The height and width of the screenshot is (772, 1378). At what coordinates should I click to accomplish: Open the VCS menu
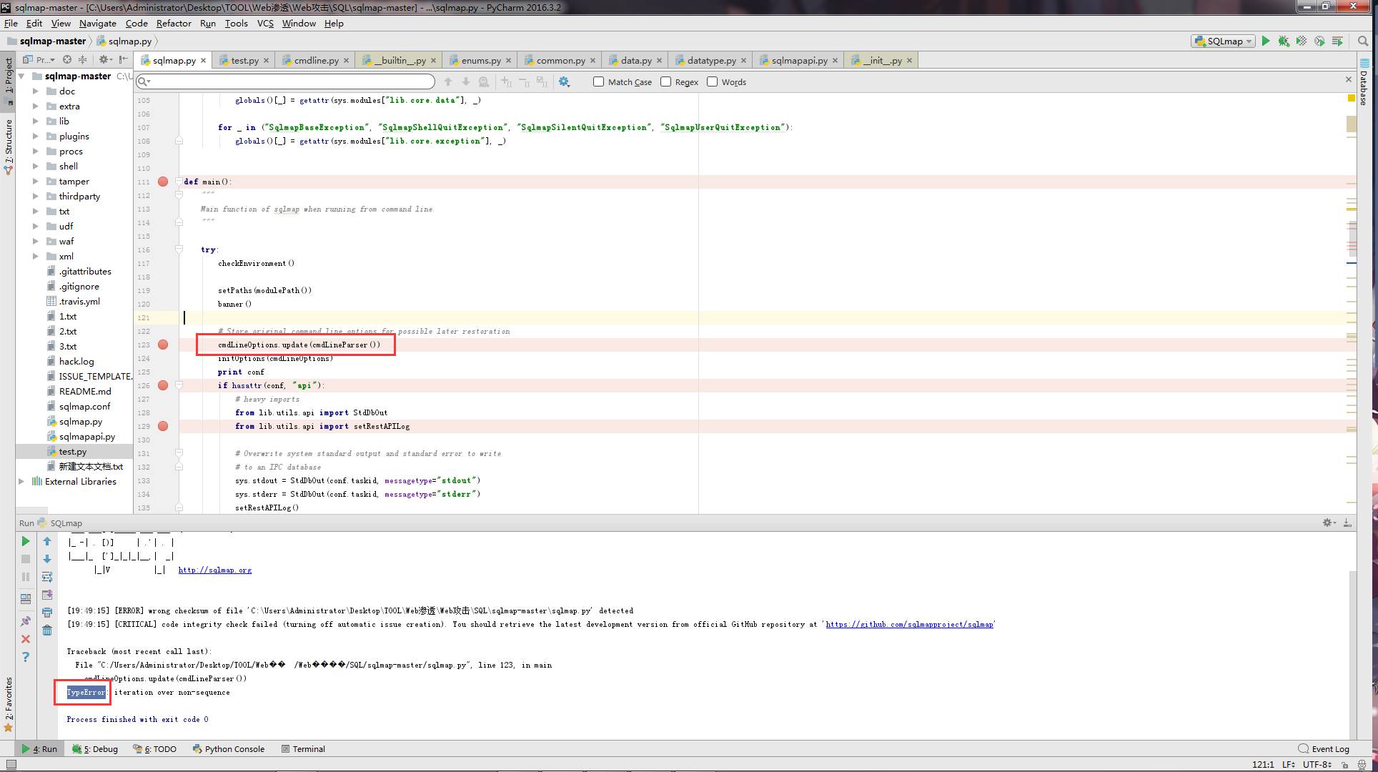coord(265,23)
